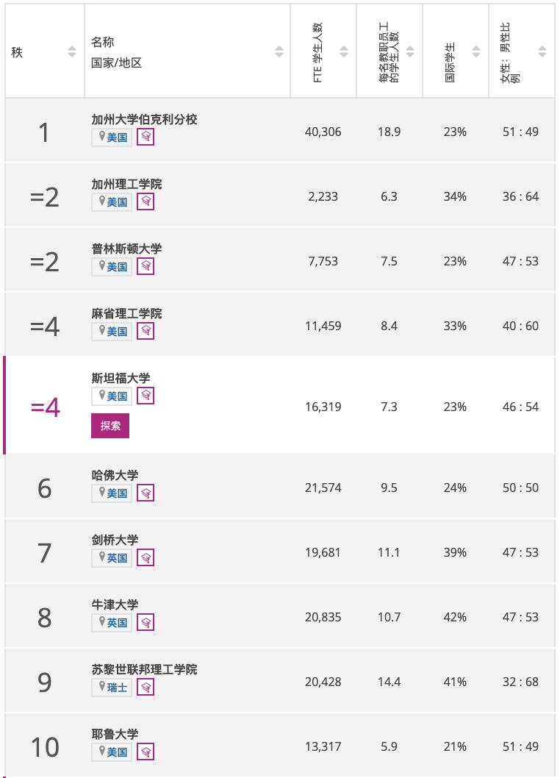Image resolution: width=560 pixels, height=778 pixels.
Task: Open the 牛津大学 university link
Action: (x=115, y=604)
